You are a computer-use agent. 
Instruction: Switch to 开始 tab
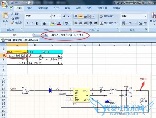pos(19,8)
